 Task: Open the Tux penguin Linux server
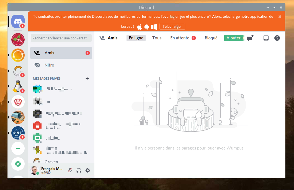[x=18, y=86]
